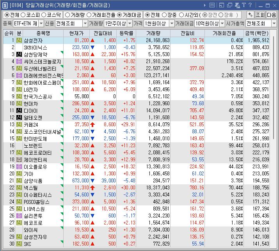Screen dimensions: 279x251
Task: Sort by the 금액(백만) column header
Action: (257, 33)
